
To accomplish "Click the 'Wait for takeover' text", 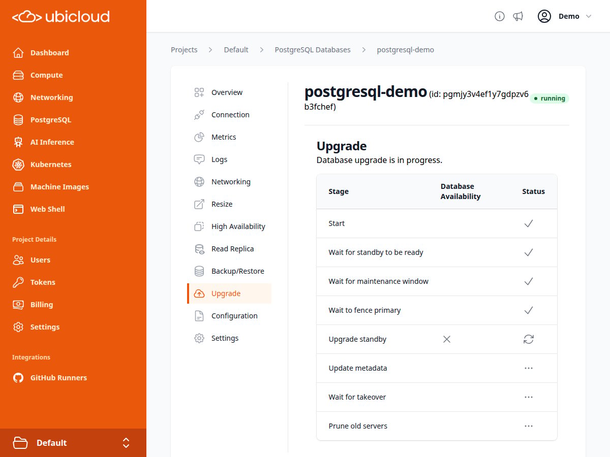I will click(357, 397).
